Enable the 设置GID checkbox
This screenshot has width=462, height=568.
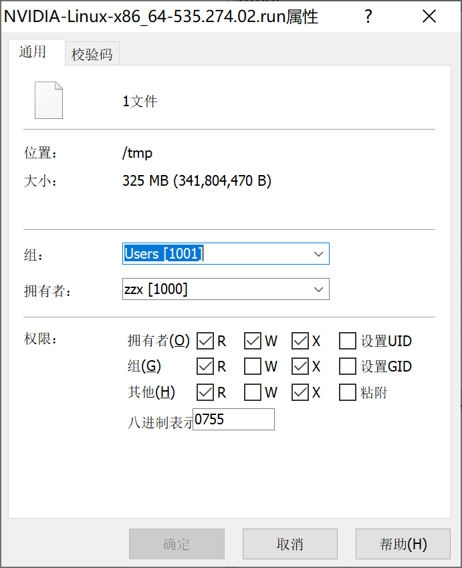(348, 366)
